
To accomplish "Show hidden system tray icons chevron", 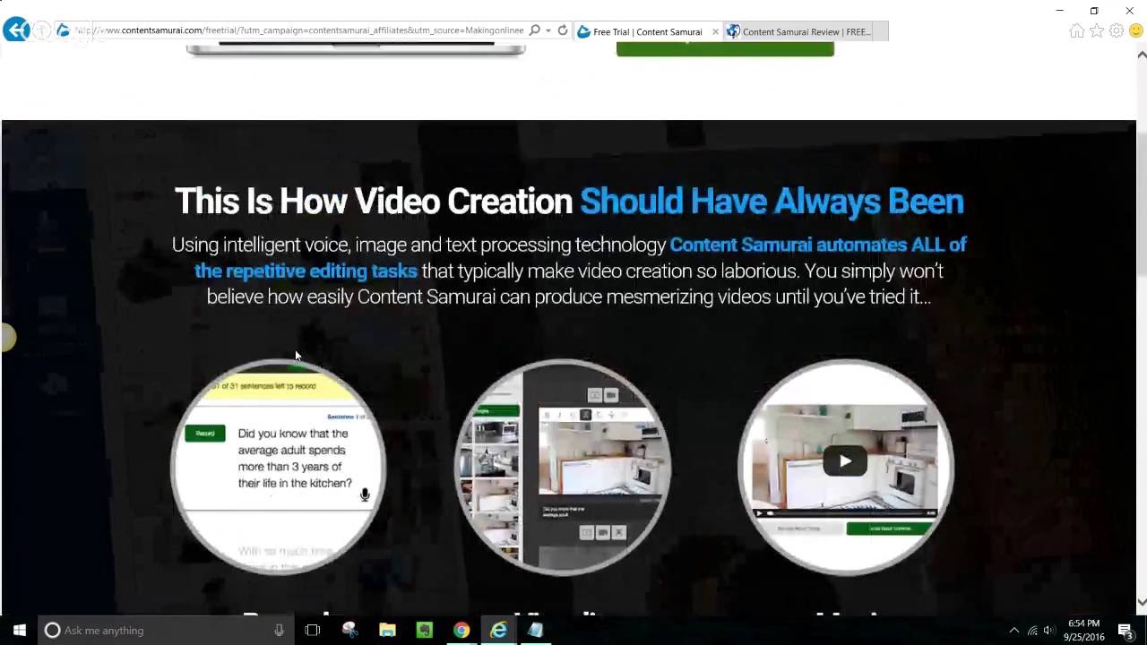I will 1013,631.
